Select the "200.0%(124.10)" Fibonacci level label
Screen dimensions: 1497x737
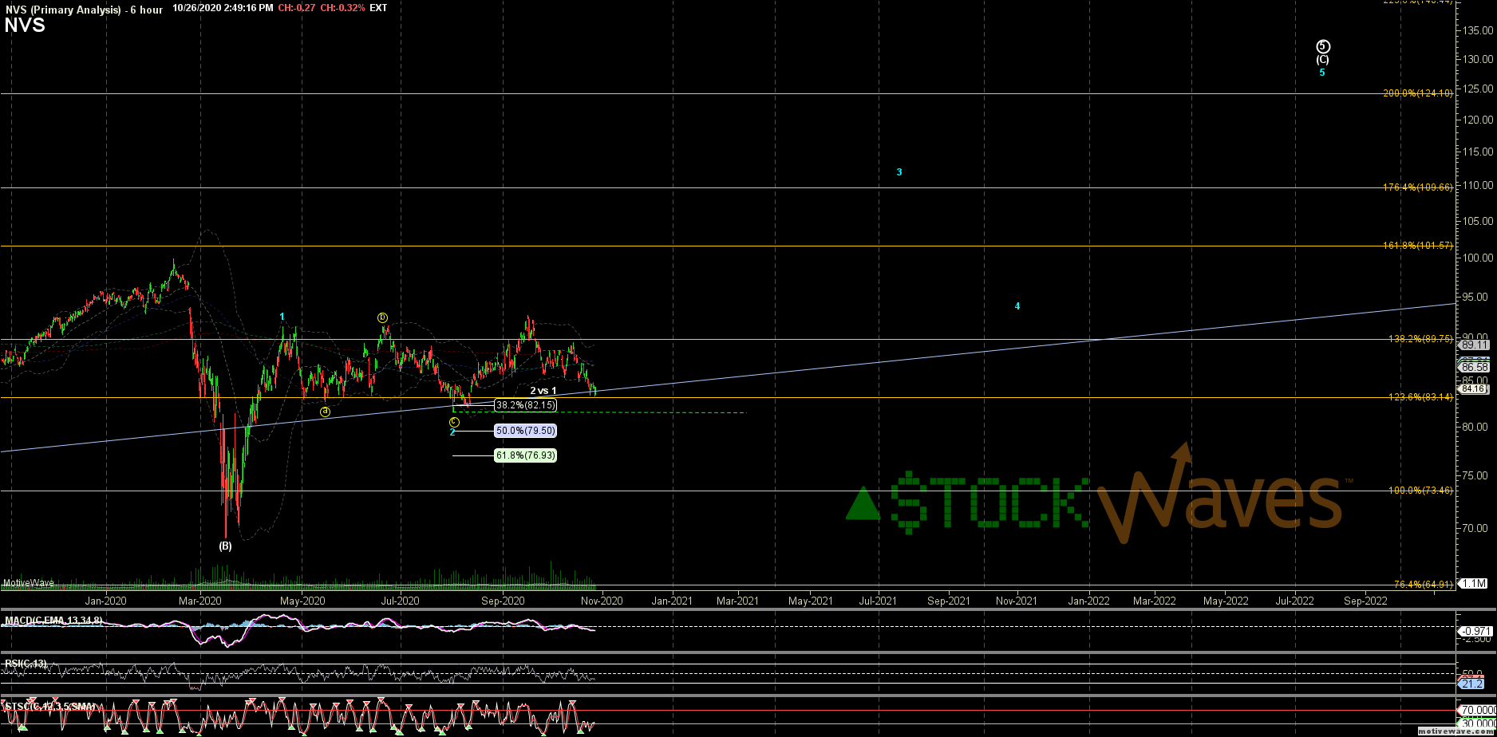coord(1419,93)
